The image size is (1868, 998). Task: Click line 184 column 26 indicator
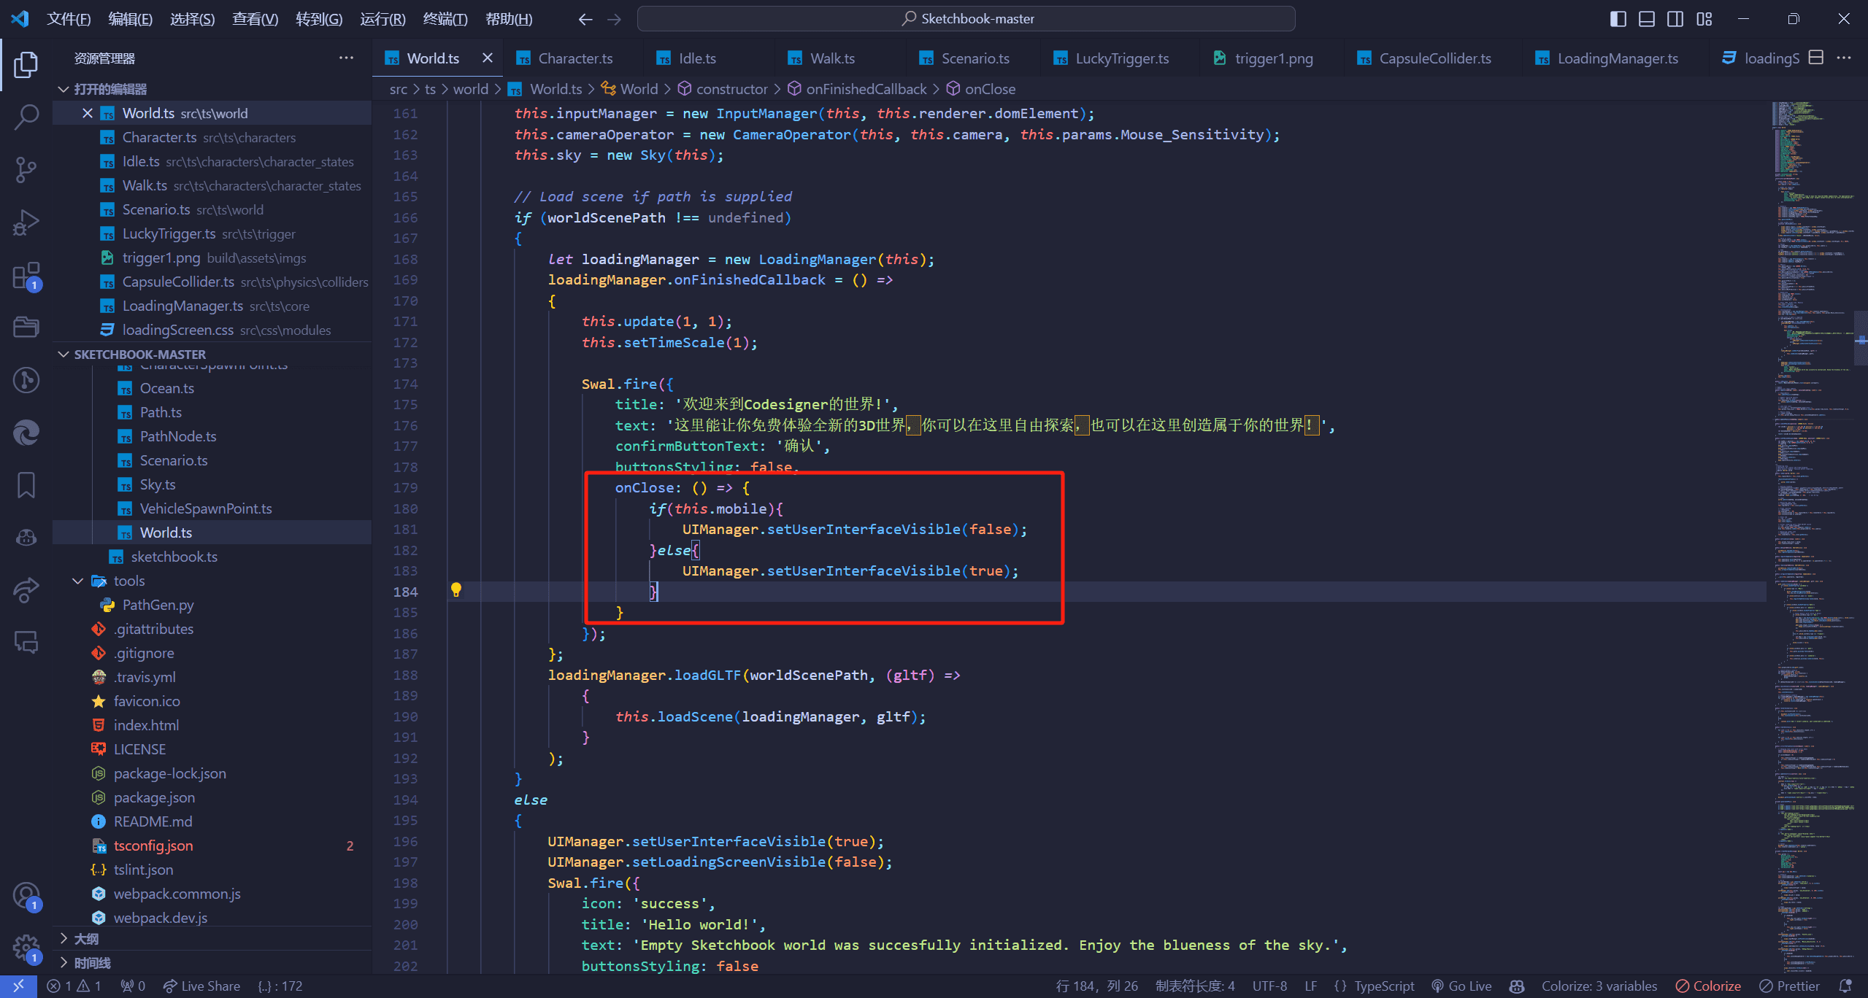(x=1097, y=986)
